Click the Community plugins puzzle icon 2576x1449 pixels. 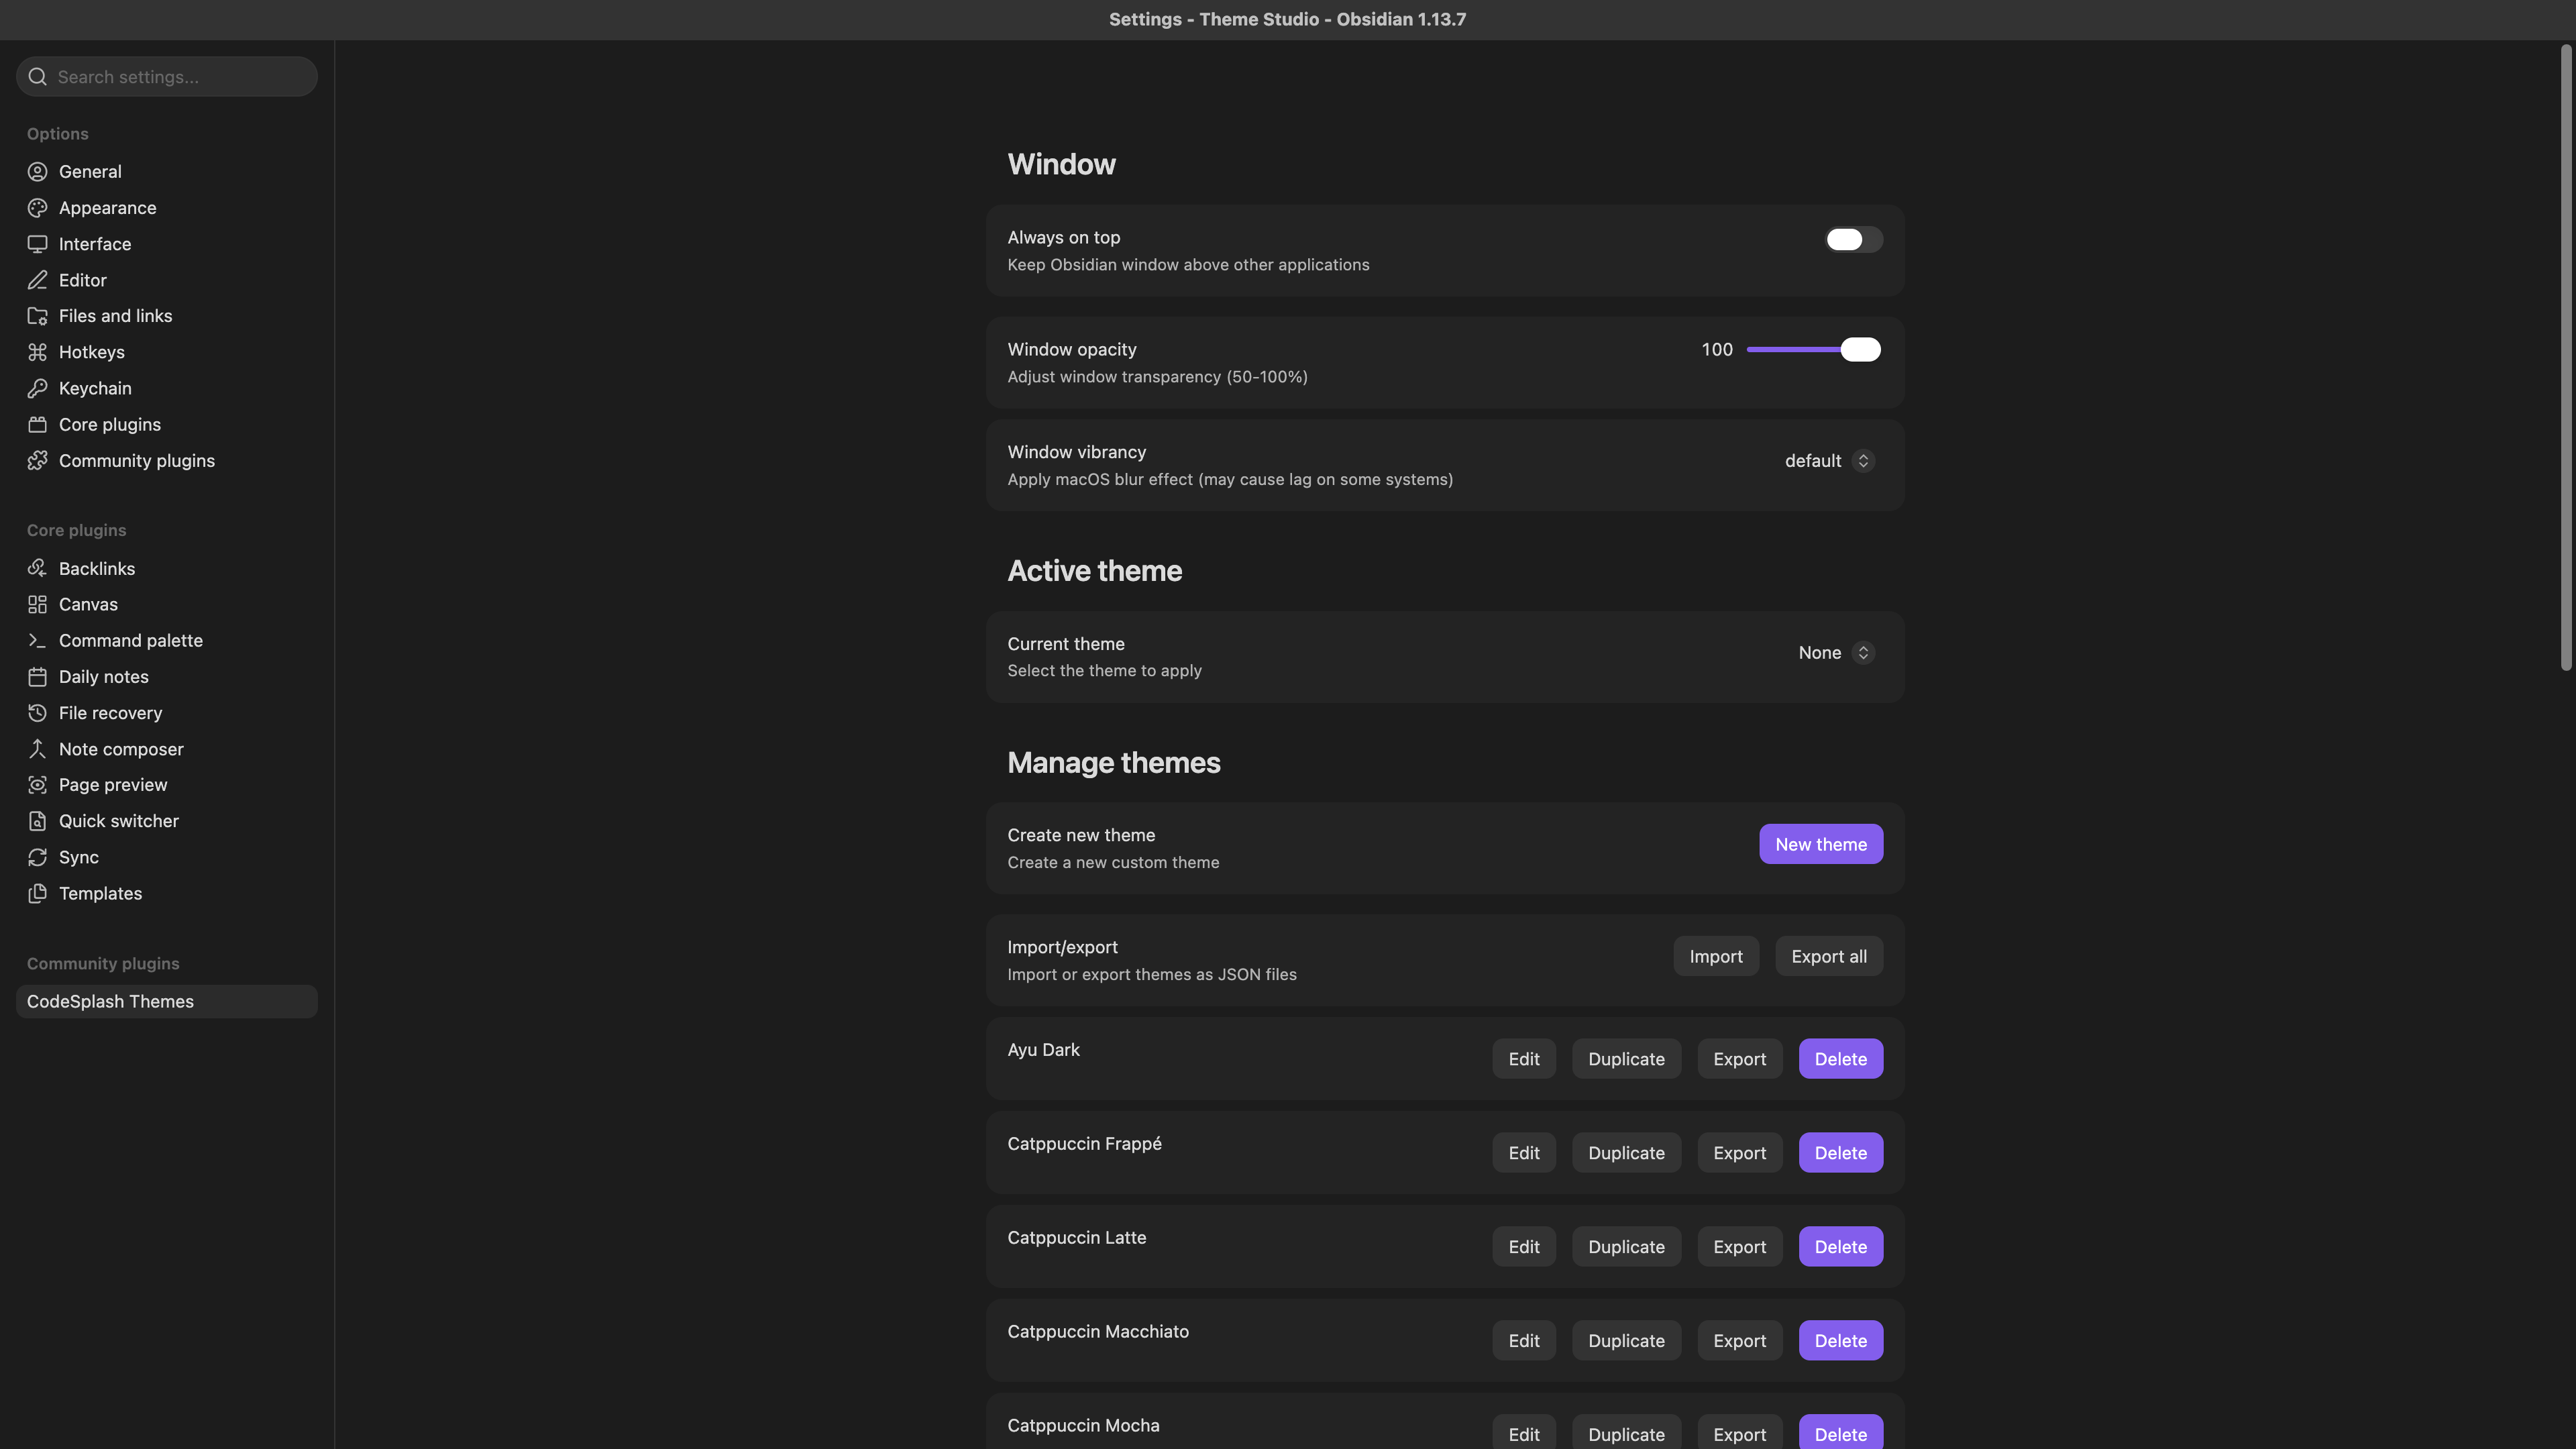[x=37, y=461]
